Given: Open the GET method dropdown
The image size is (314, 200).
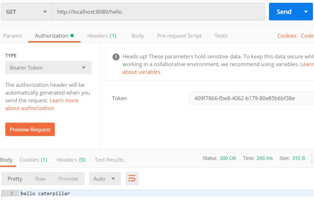Looking at the screenshot, I should [27, 12].
